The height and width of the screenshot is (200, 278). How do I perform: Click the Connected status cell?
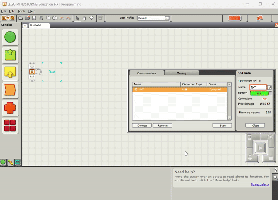[215, 89]
